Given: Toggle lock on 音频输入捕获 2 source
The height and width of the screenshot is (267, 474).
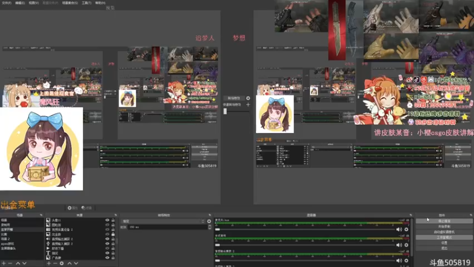Looking at the screenshot, I should coord(113,243).
